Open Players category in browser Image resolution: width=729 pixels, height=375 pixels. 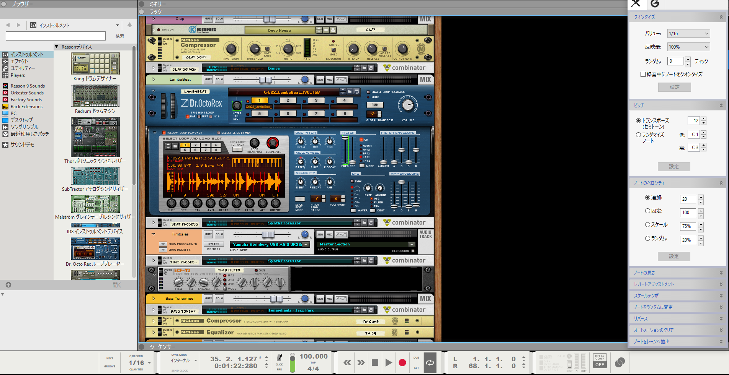pos(18,75)
